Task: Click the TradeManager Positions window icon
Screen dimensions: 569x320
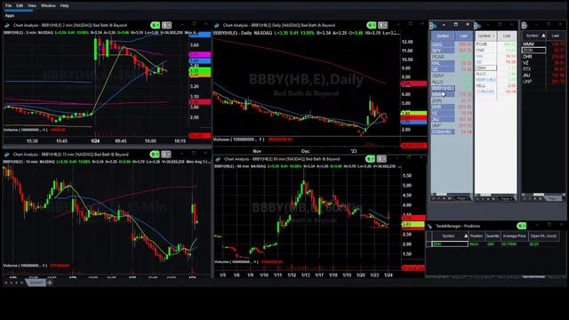Action: (x=430, y=226)
